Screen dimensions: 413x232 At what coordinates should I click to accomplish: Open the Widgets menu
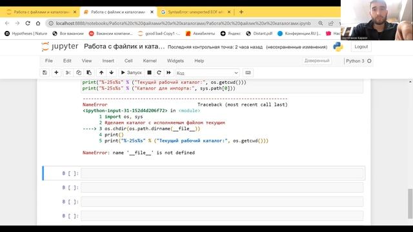click(x=176, y=61)
